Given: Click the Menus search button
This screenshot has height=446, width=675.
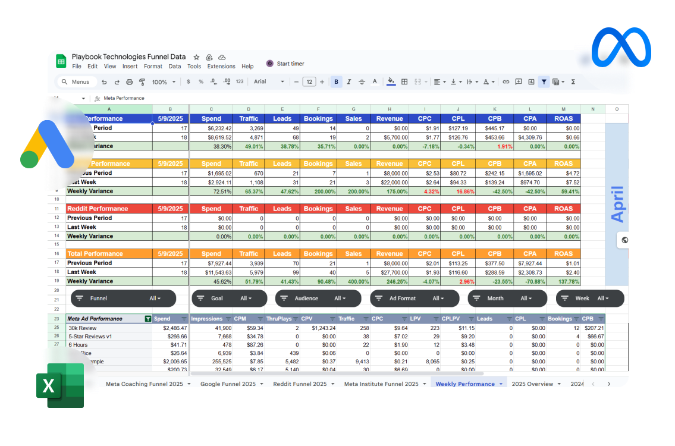Looking at the screenshot, I should (76, 82).
